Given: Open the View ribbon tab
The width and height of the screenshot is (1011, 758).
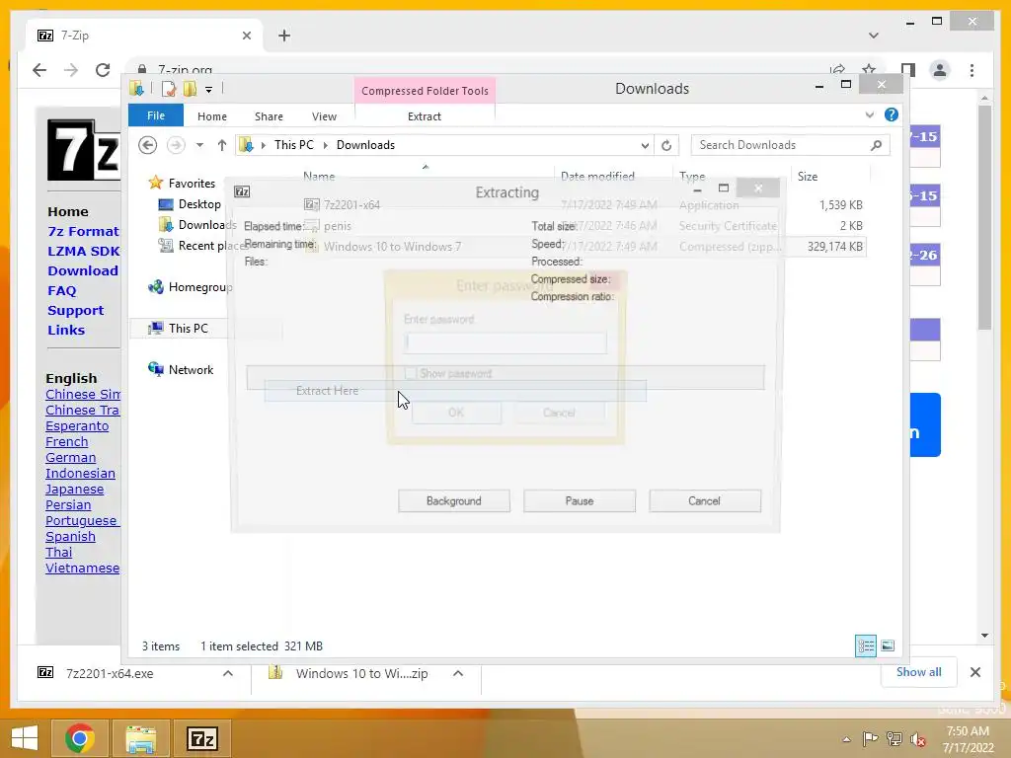Looking at the screenshot, I should pos(324,116).
